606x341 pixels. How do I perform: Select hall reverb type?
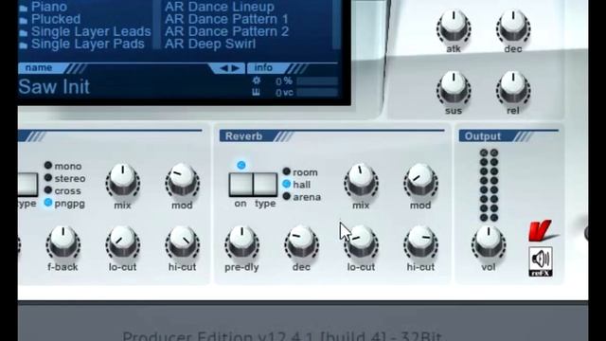tap(296, 185)
